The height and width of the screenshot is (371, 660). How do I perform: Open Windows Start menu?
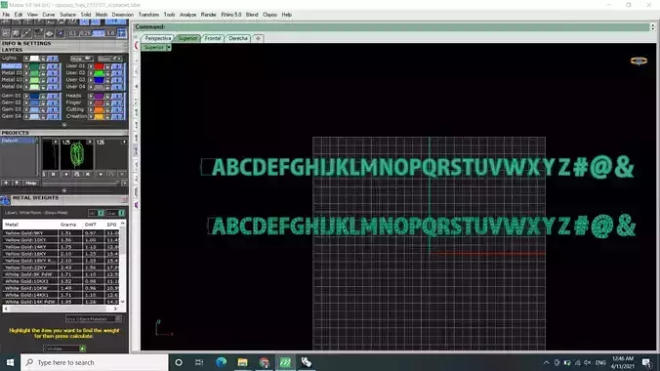[x=10, y=362]
